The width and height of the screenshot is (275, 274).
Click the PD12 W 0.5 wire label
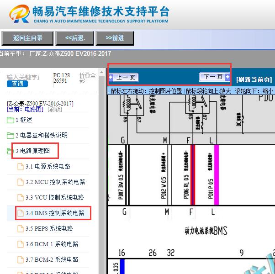164,188
